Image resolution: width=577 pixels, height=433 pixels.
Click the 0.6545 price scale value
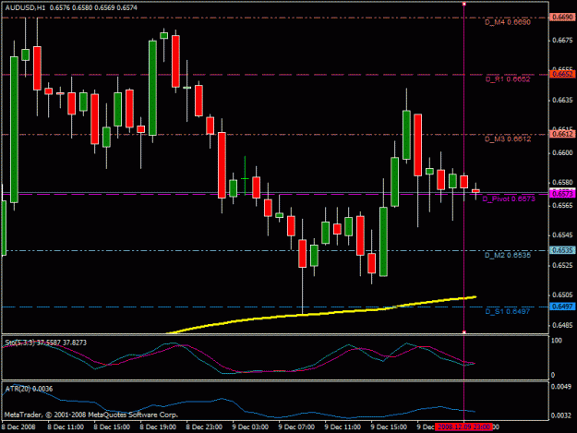coord(562,235)
